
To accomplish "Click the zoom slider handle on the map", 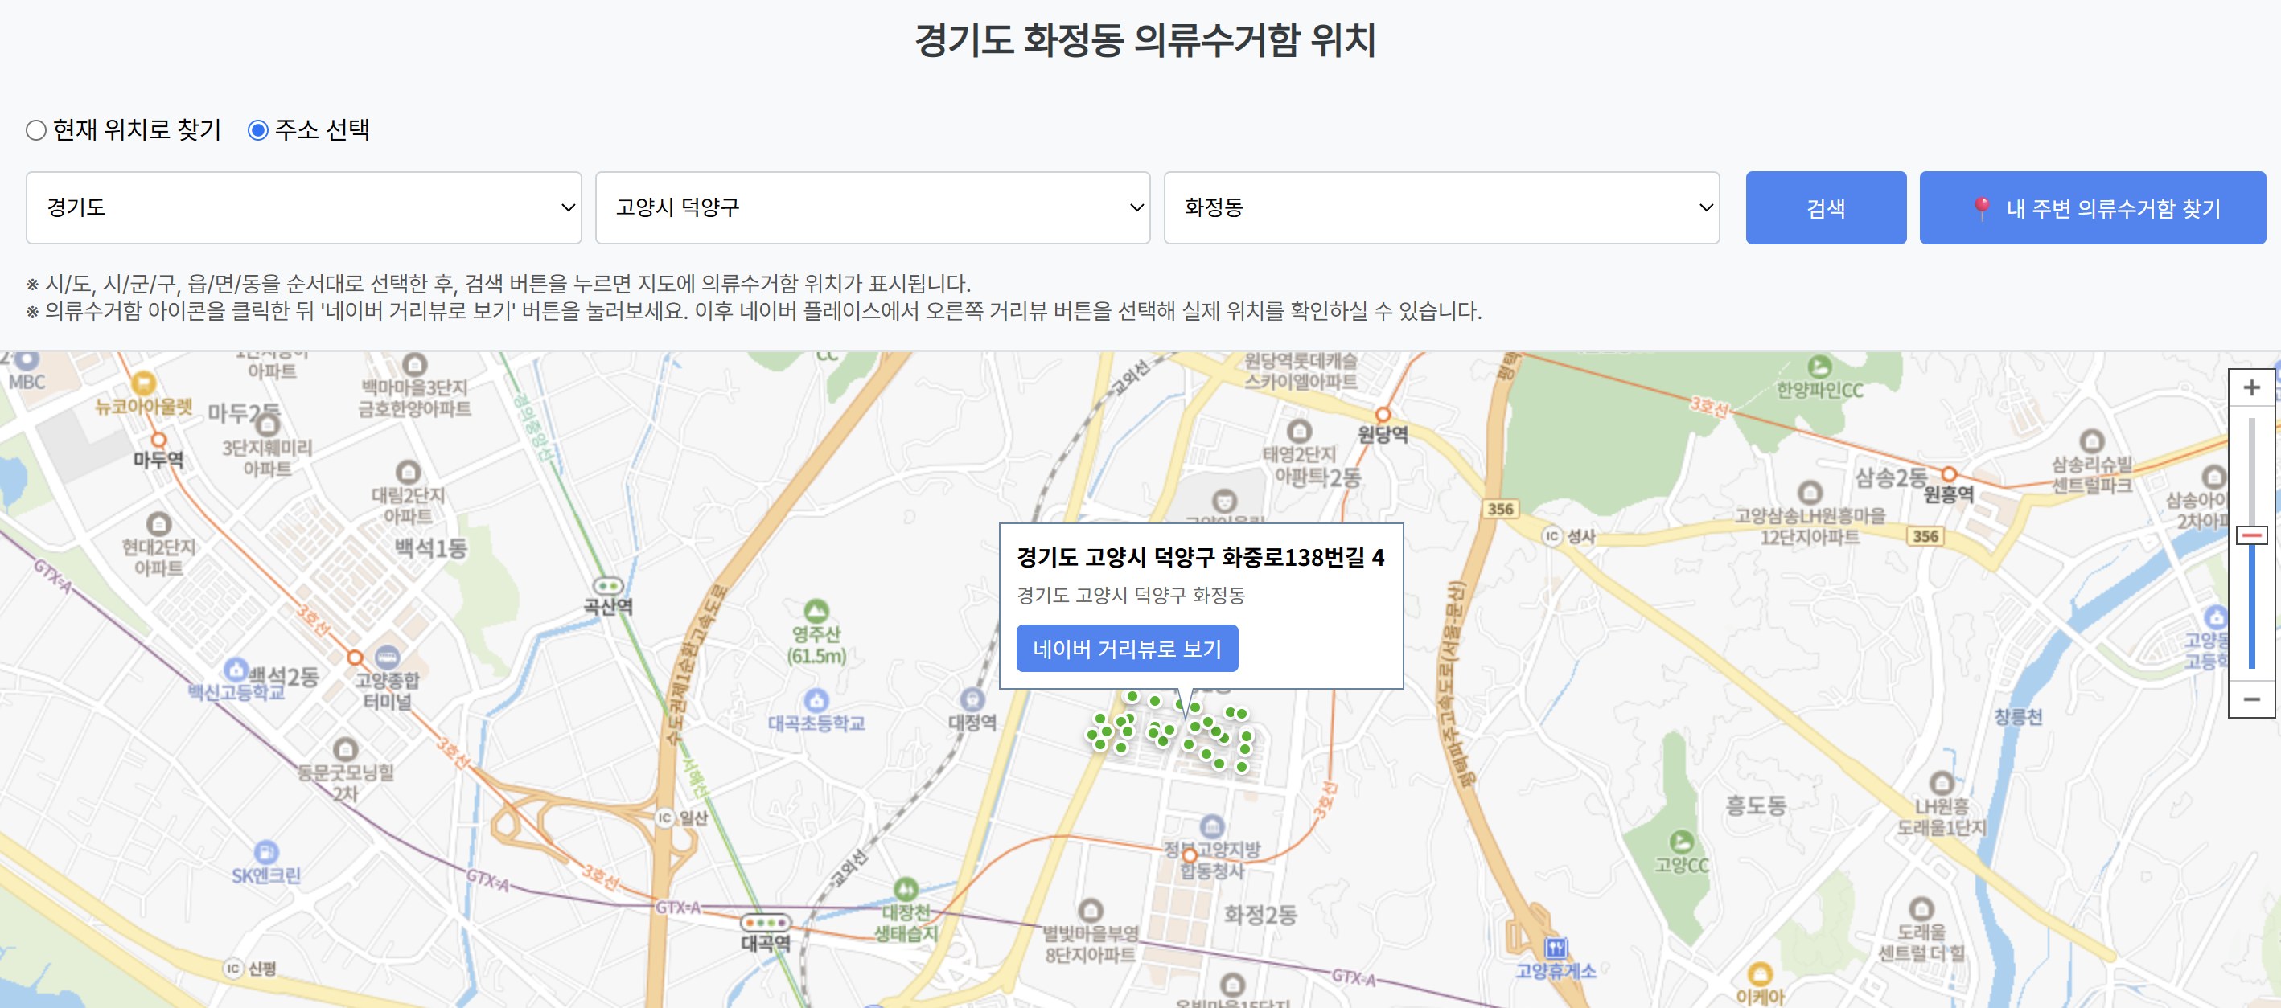I will [2251, 535].
